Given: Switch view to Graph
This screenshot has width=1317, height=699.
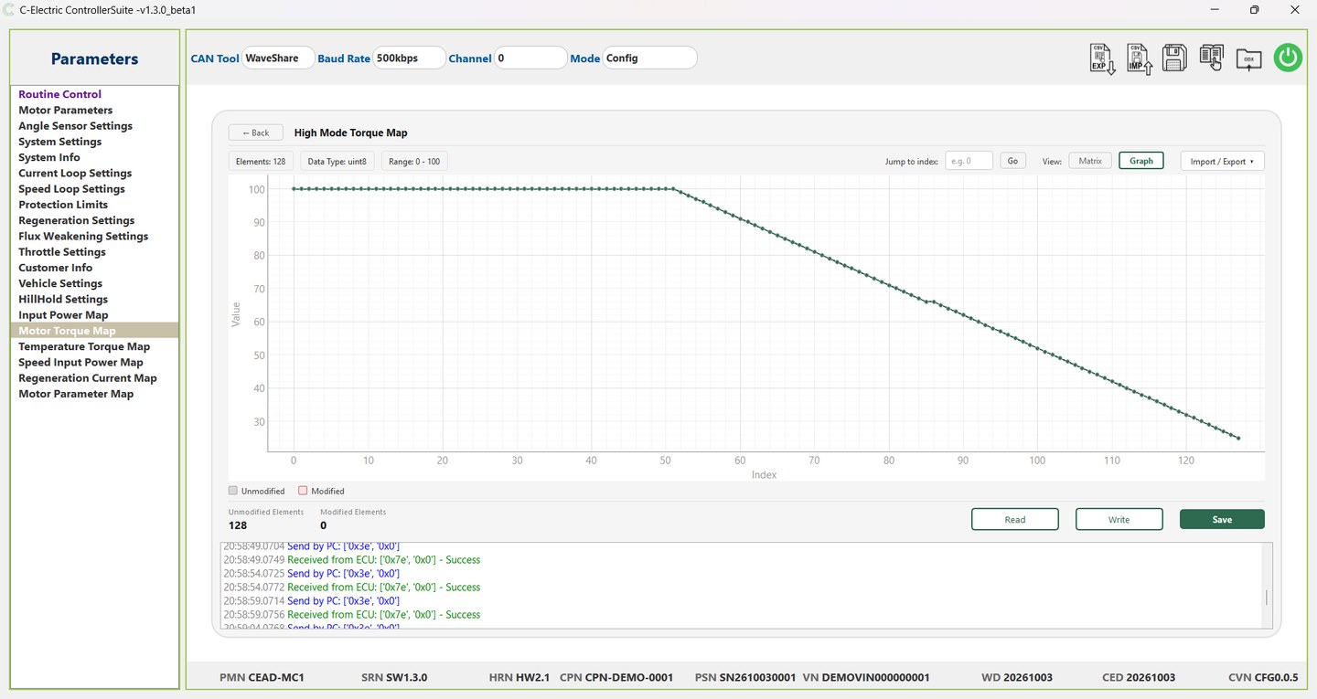Looking at the screenshot, I should tap(1141, 161).
